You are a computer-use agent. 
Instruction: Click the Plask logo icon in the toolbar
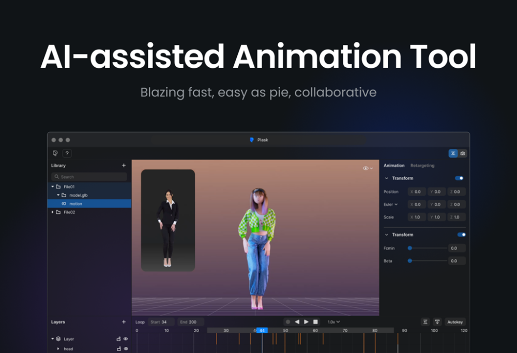coord(55,153)
